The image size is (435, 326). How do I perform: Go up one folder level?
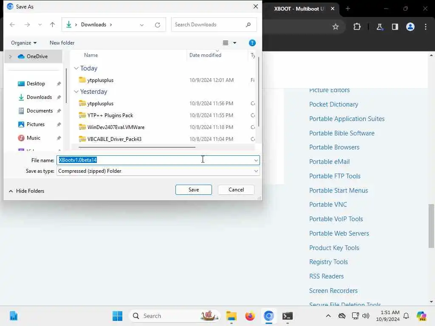[x=52, y=25]
